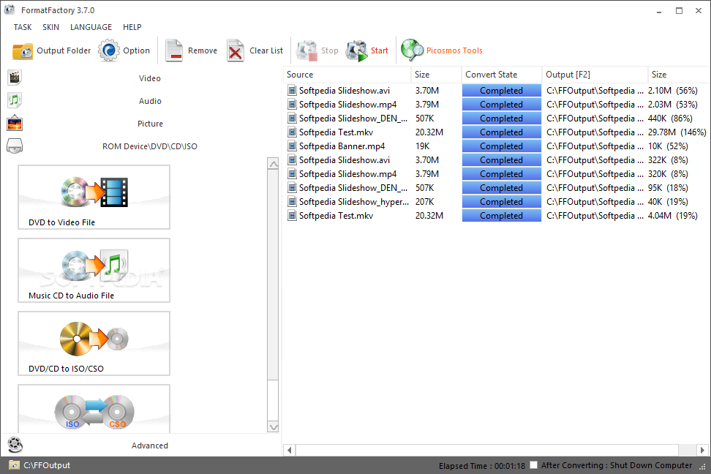Open the TASK menu
This screenshot has width=711, height=474.
click(x=22, y=27)
